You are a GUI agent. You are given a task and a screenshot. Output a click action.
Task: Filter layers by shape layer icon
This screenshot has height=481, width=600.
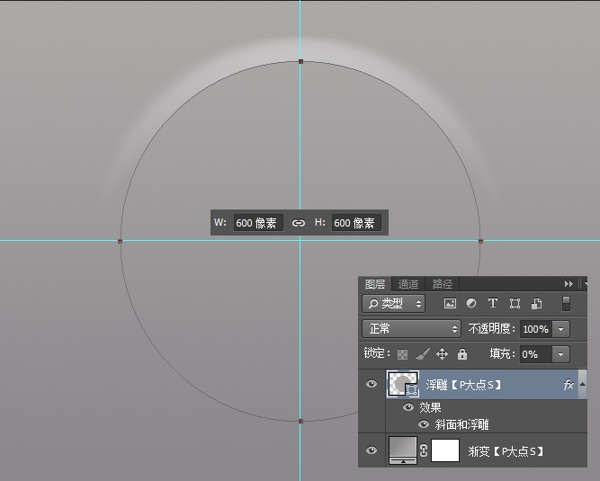[515, 304]
